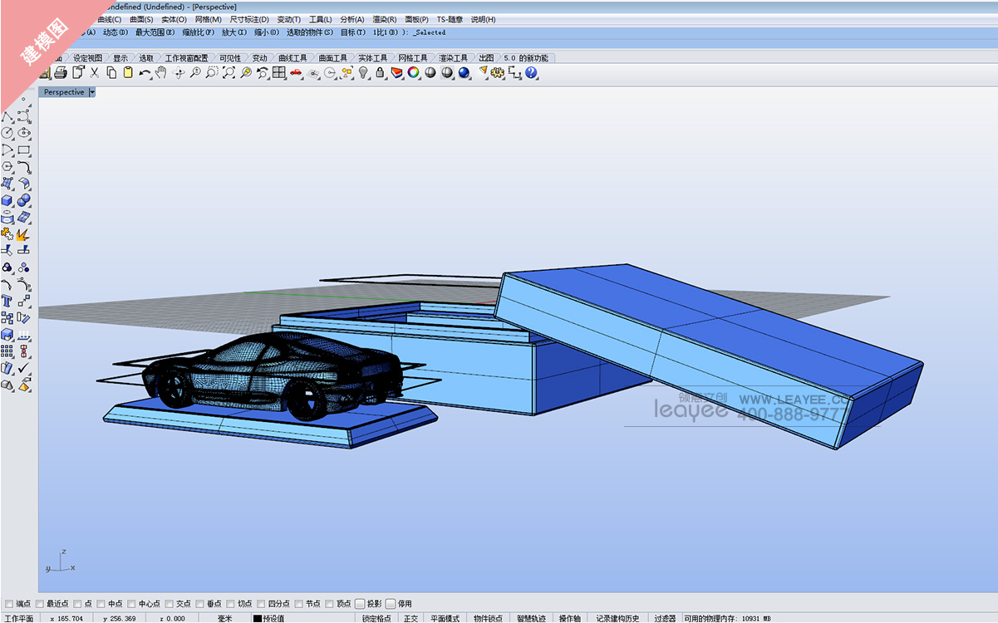Switch to the 曲线工具 toolbar tab
The width and height of the screenshot is (998, 623).
tap(293, 58)
